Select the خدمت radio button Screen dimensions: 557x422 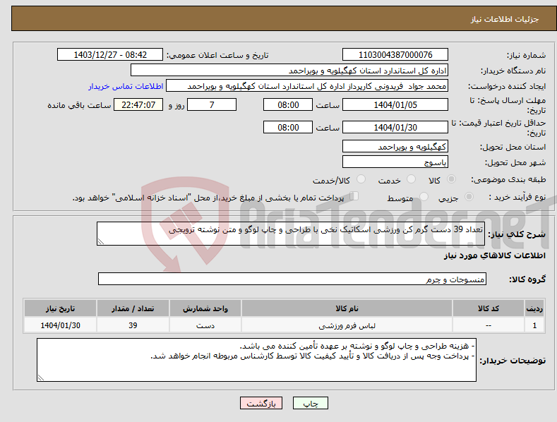tap(411, 179)
